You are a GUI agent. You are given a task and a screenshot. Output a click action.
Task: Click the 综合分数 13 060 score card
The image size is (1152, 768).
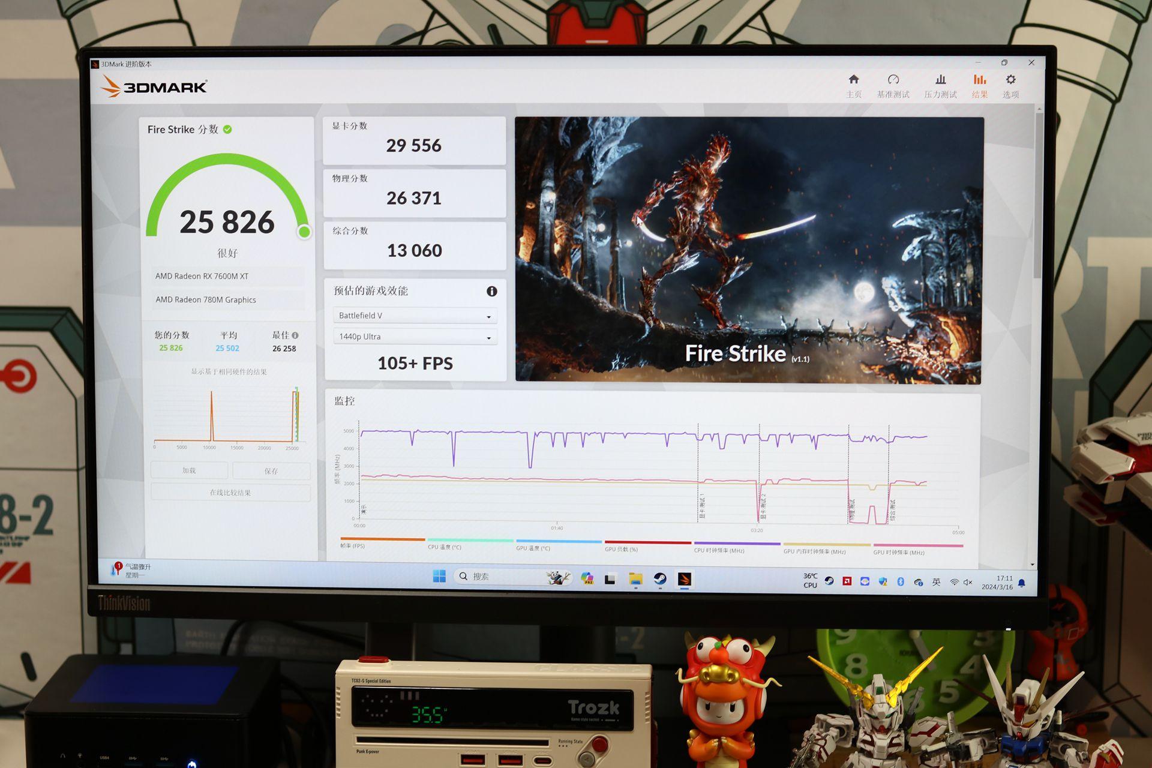(x=415, y=245)
